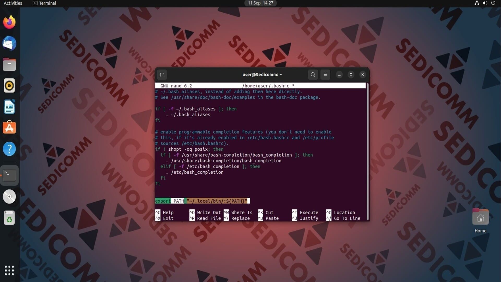The image size is (501, 282).
Task: Click the ^K Cut label
Action: coord(266,213)
